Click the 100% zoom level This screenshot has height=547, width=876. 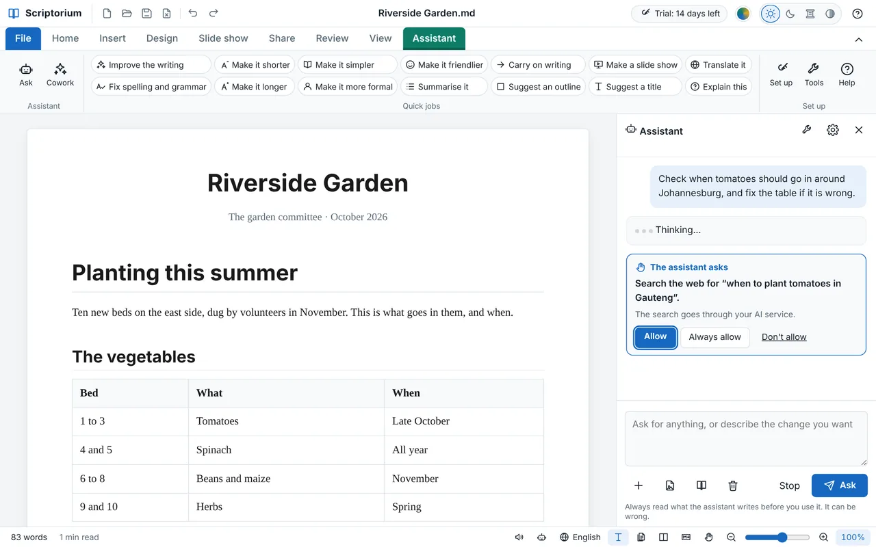point(853,537)
